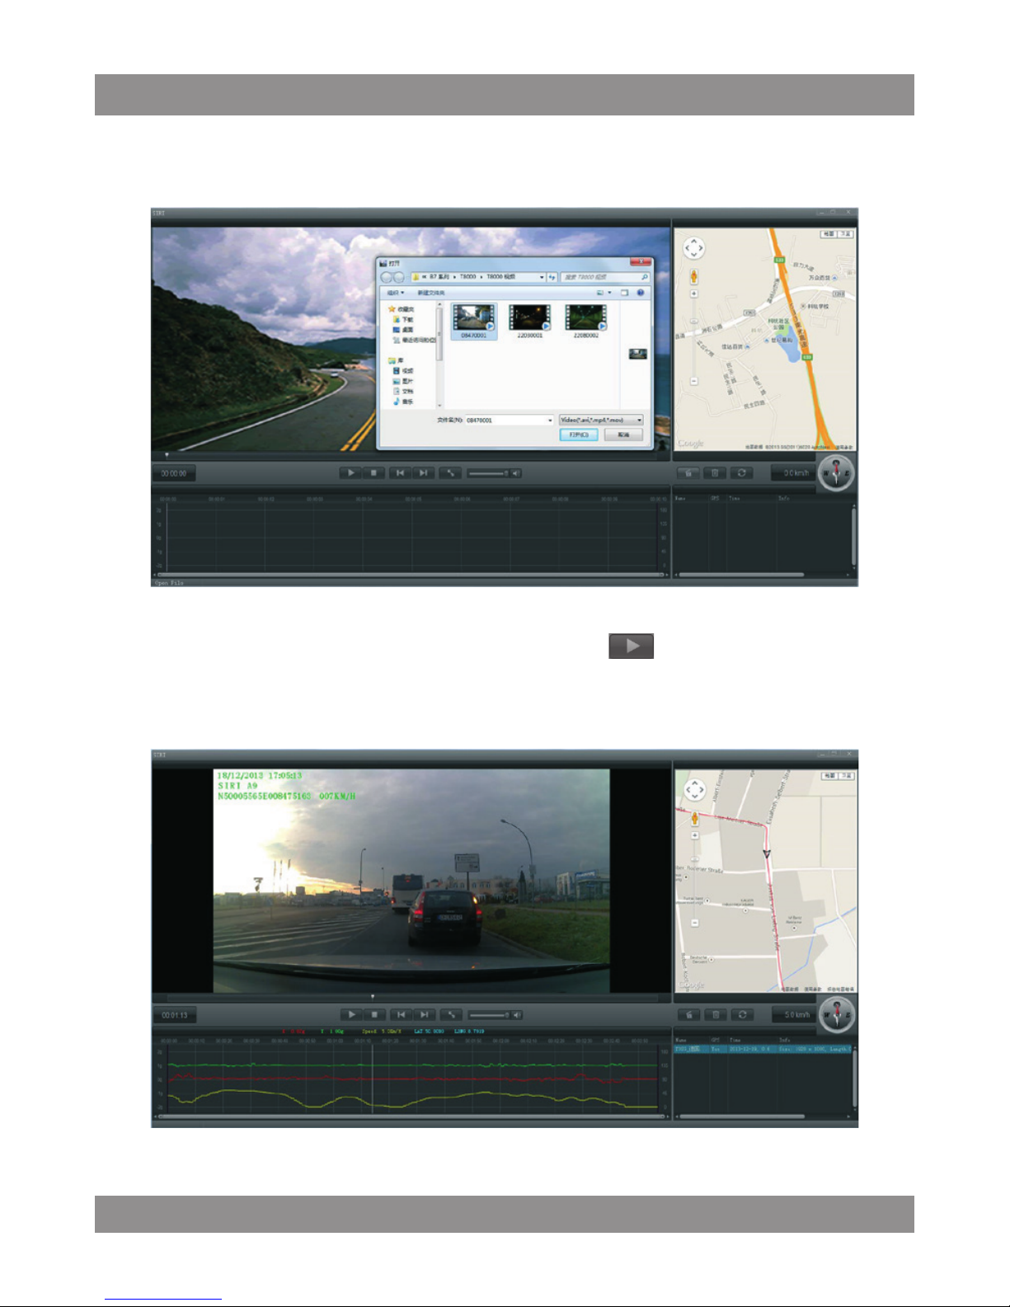Select 视频 Videos library in the Open dialog
This screenshot has width=1010, height=1307.
tap(403, 371)
